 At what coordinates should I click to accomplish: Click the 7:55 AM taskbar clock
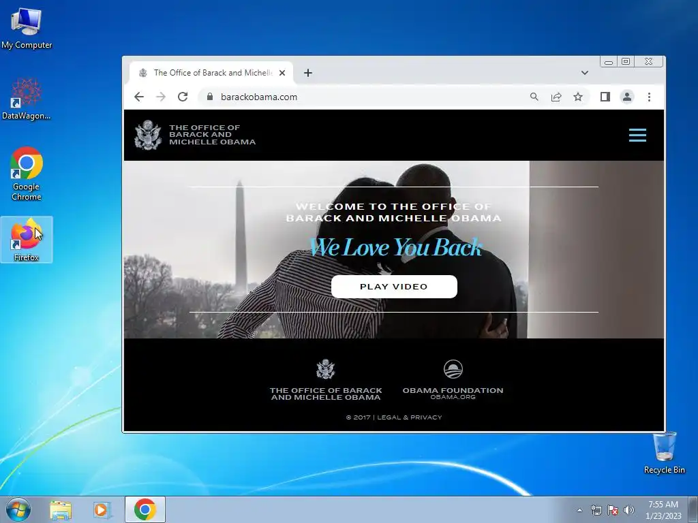coord(663,510)
